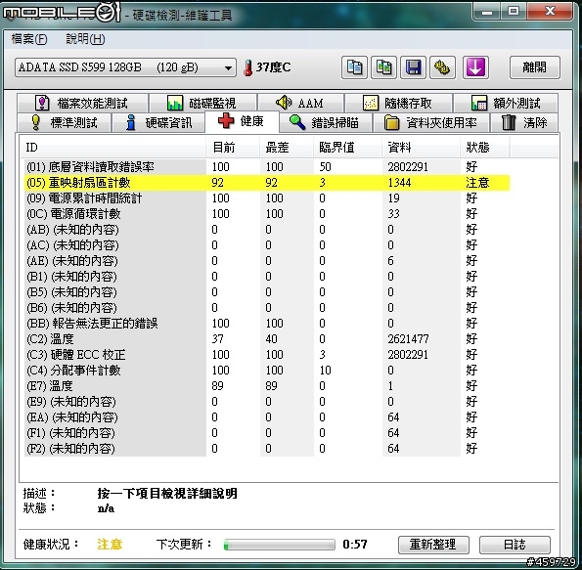Select the (AE) 未知的內容 row

pyautogui.click(x=266, y=261)
